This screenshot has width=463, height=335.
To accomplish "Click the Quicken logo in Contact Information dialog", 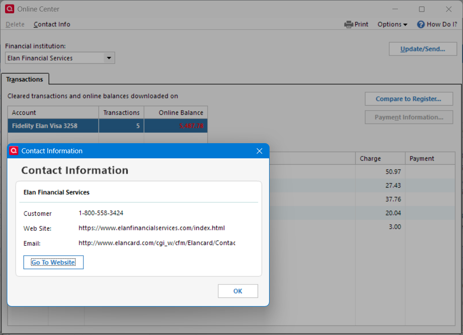I will (14, 151).
